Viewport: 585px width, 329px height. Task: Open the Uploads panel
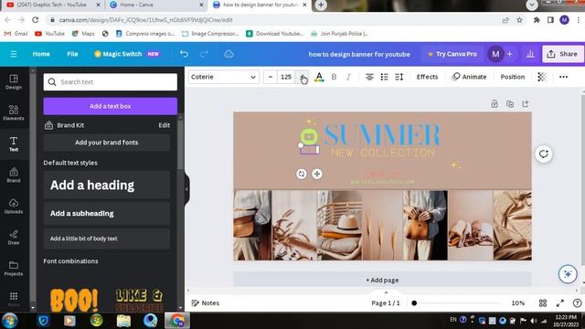14,206
